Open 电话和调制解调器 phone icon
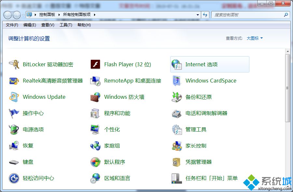 (176, 113)
